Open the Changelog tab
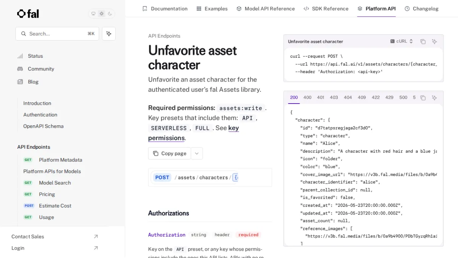 (x=422, y=8)
